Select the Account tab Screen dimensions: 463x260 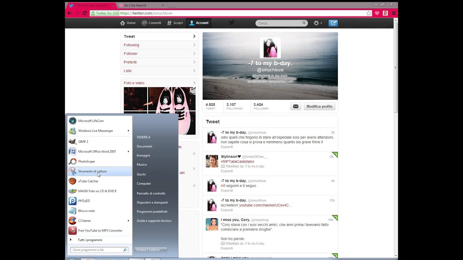(x=199, y=23)
